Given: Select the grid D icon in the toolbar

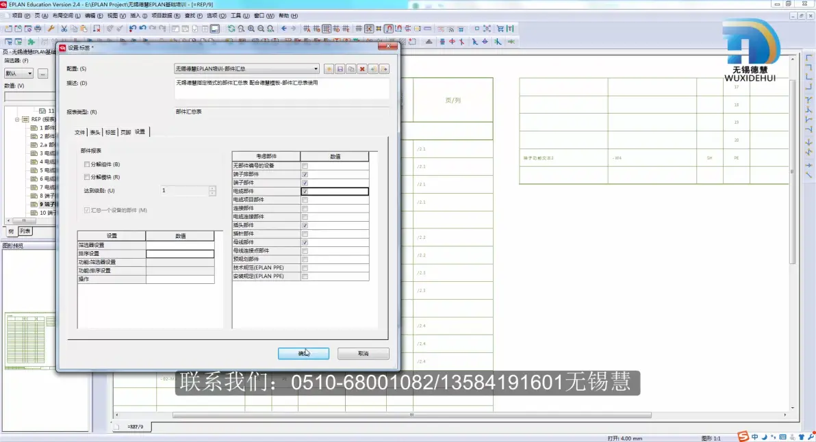Looking at the screenshot, I should coord(336,29).
